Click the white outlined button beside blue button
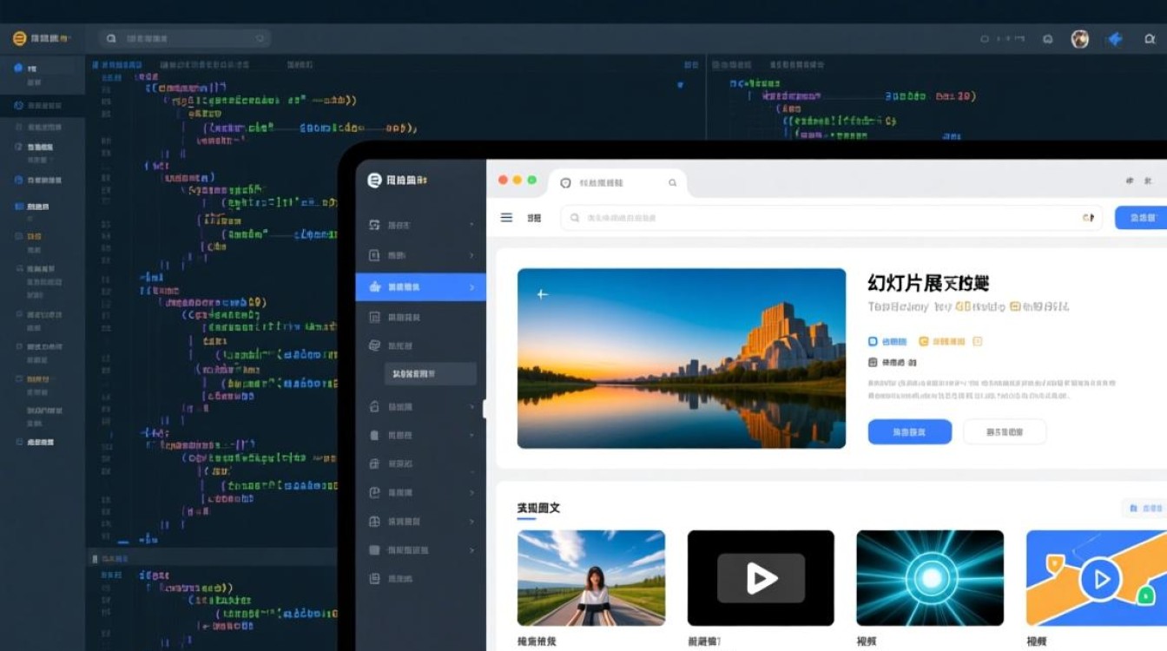 (1005, 431)
